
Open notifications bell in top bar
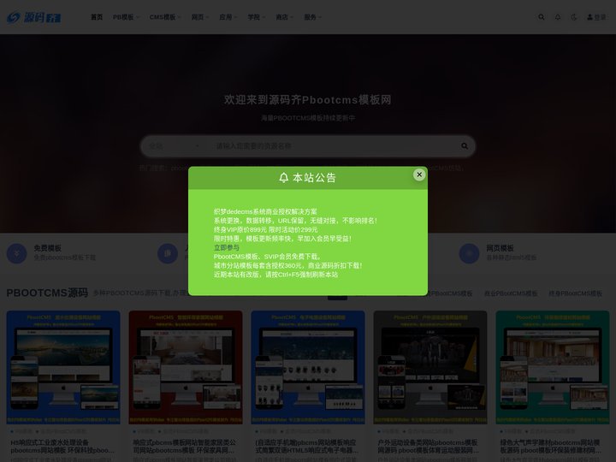558,17
